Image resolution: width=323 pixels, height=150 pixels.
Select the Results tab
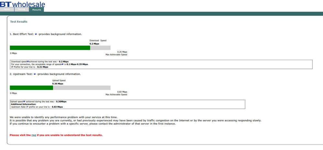pyautogui.click(x=37, y=10)
